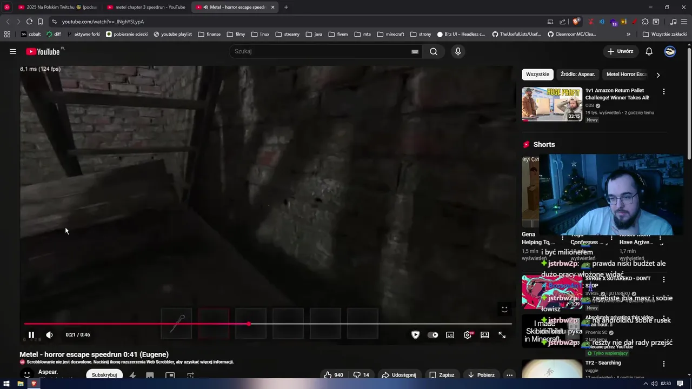Bookmark this page using the toolbar bookmark icon
This screenshot has width=692, height=389.
pyautogui.click(x=40, y=22)
